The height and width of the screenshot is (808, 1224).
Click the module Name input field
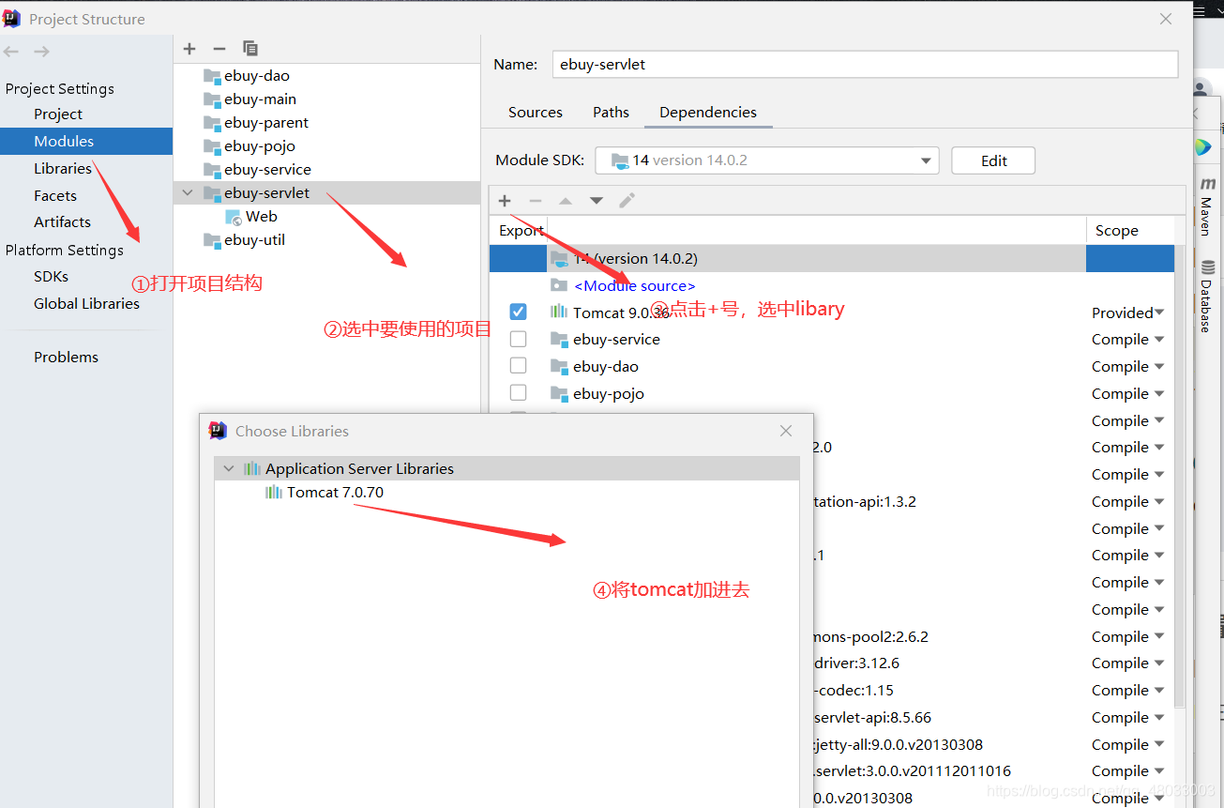click(x=865, y=65)
